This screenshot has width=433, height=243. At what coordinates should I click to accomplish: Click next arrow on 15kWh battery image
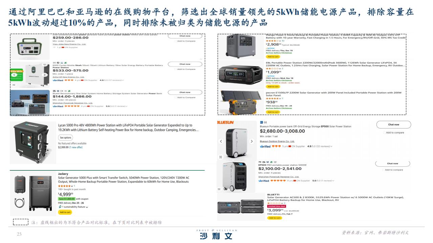(x=45, y=75)
